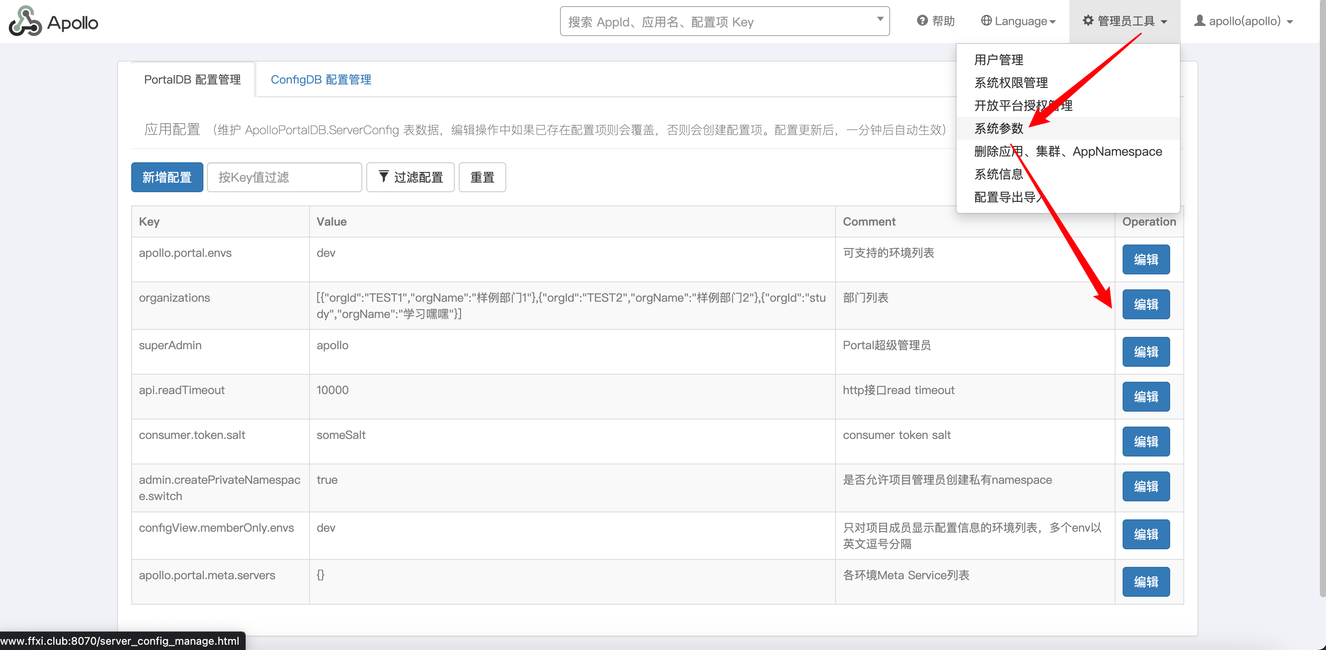The width and height of the screenshot is (1326, 650).
Task: Click the admin tools gear icon
Action: pyautogui.click(x=1088, y=21)
